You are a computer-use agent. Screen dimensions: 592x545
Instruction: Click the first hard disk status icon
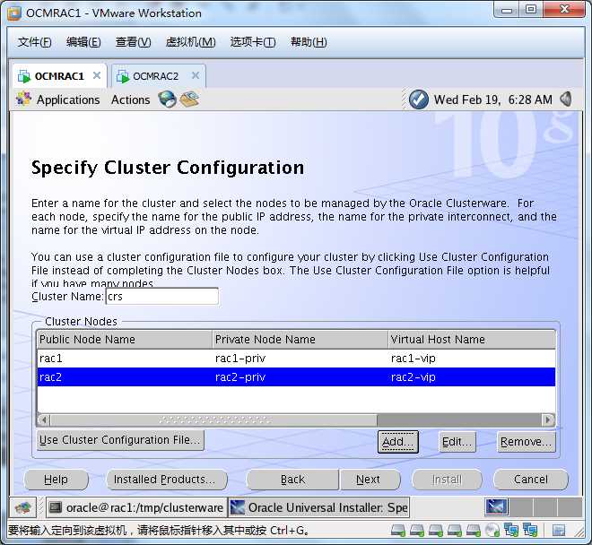pyautogui.click(x=398, y=531)
